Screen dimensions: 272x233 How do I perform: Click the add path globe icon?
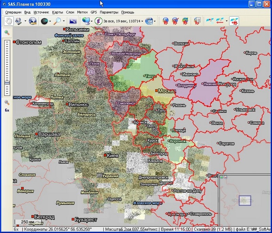point(175,21)
